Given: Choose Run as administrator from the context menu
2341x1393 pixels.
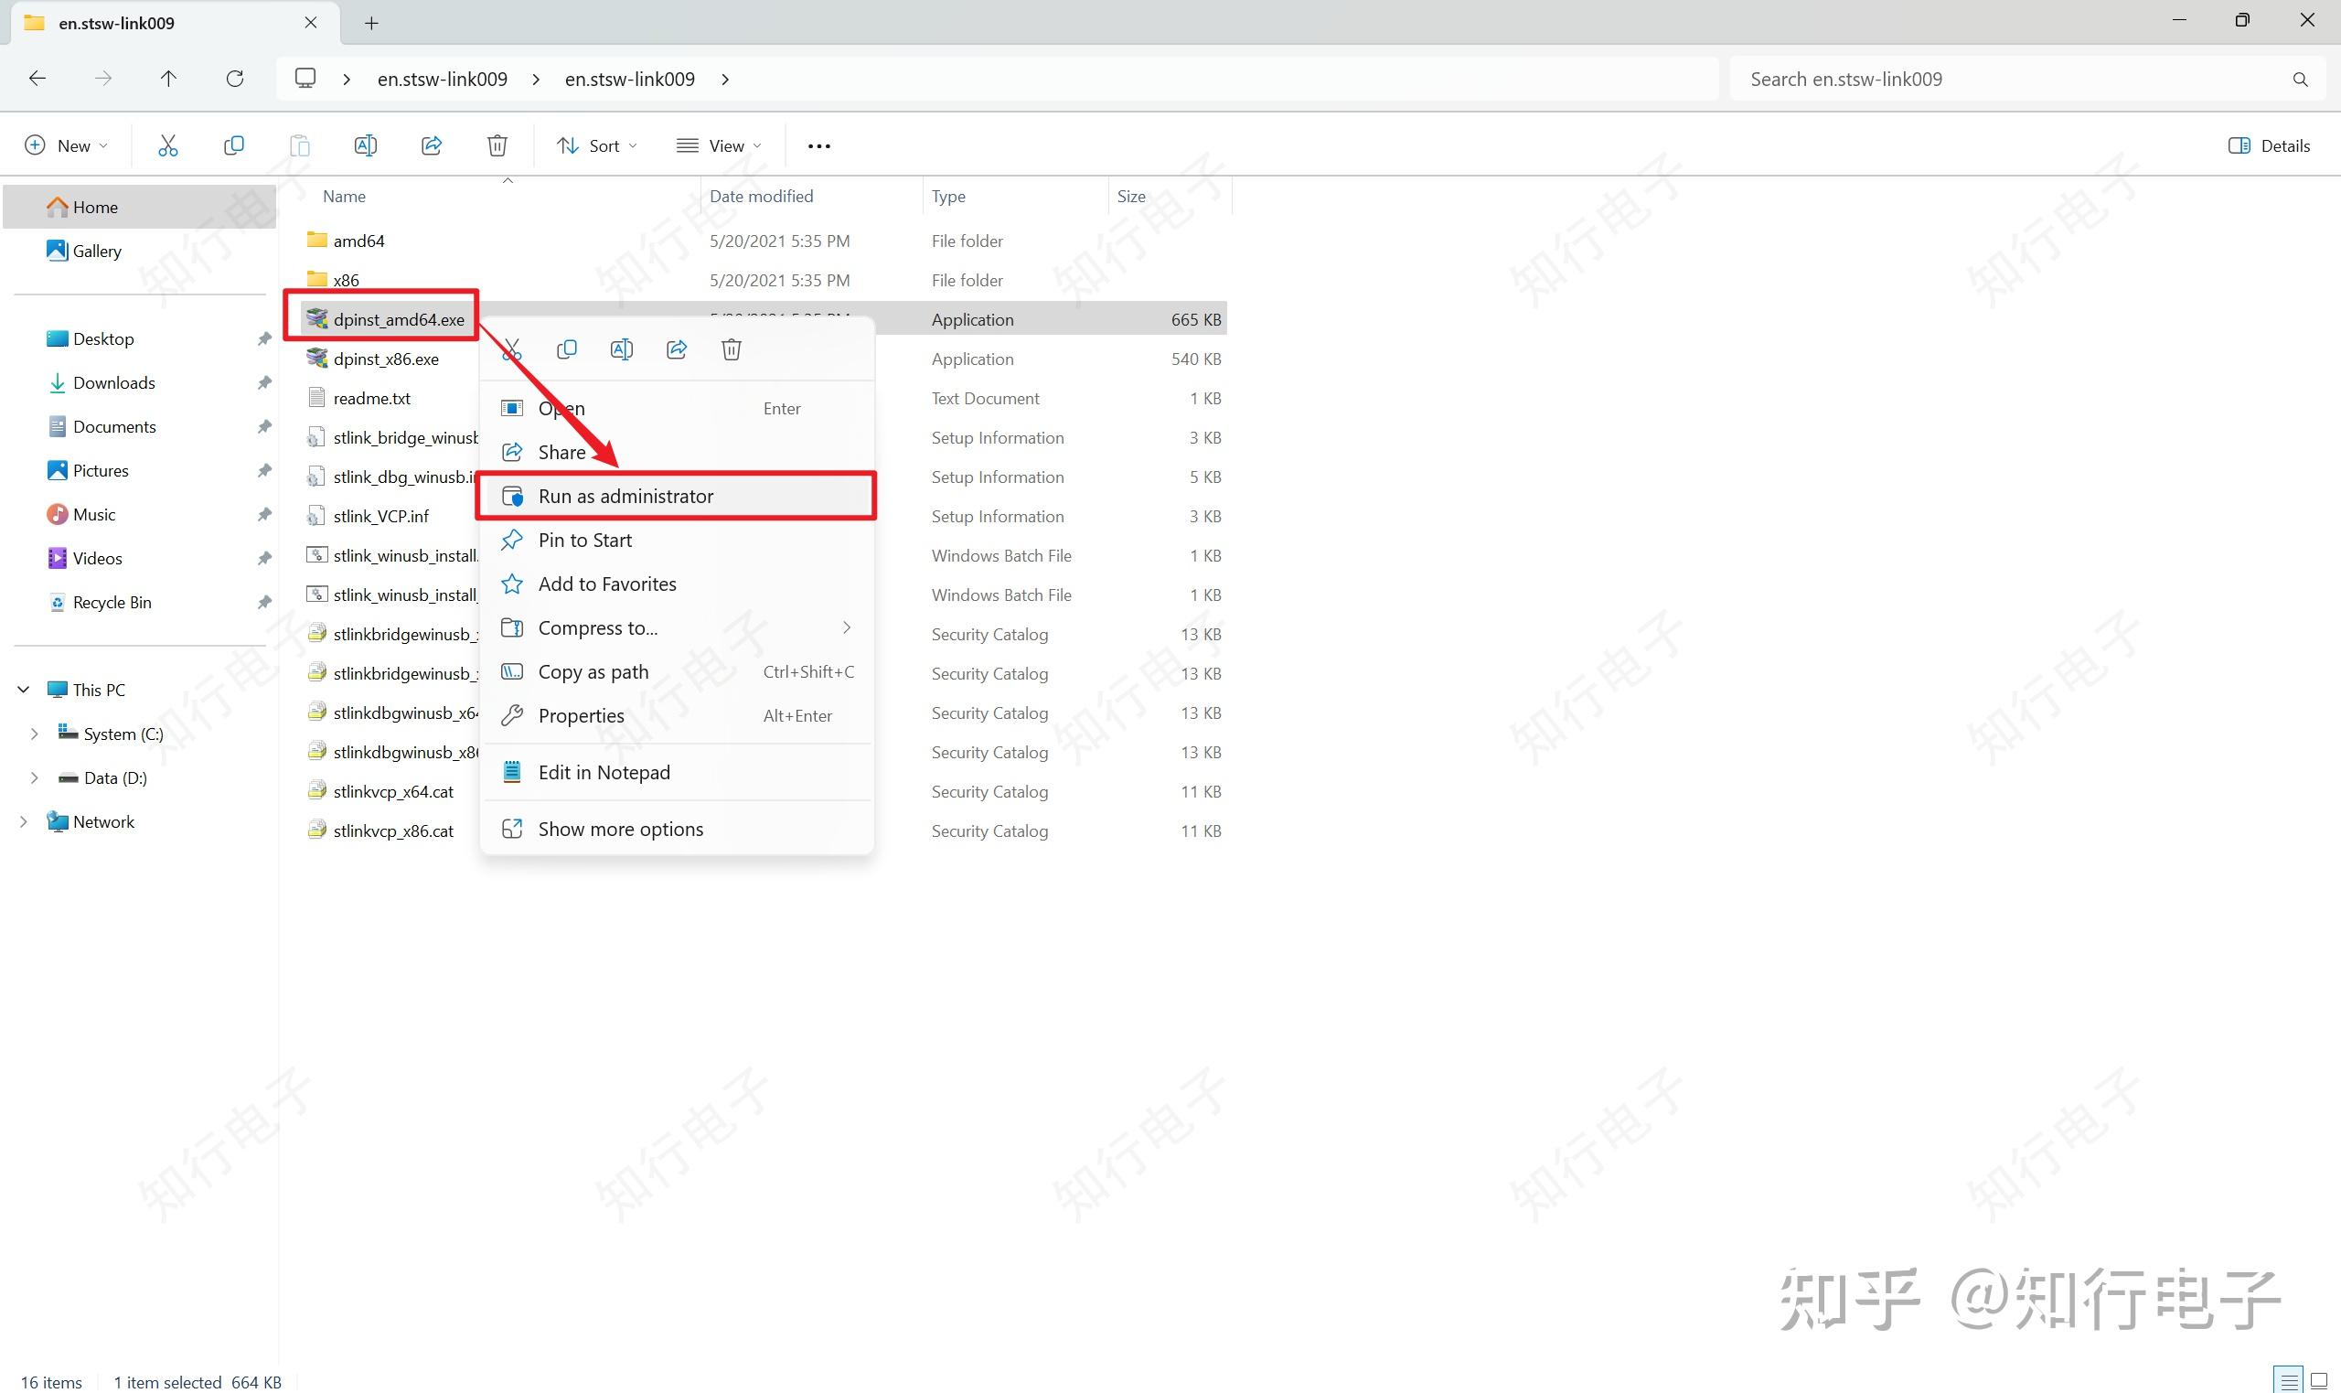Looking at the screenshot, I should [x=625, y=497].
